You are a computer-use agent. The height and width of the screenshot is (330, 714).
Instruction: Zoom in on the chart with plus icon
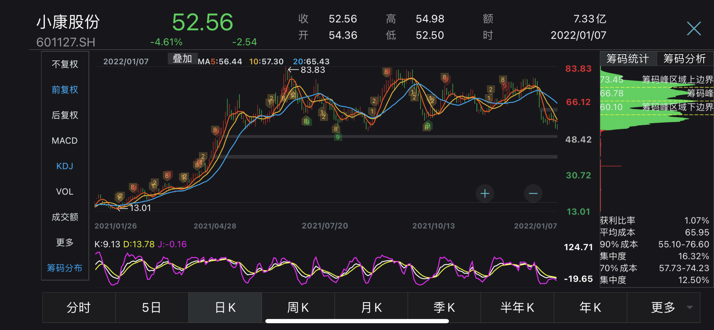coord(484,193)
